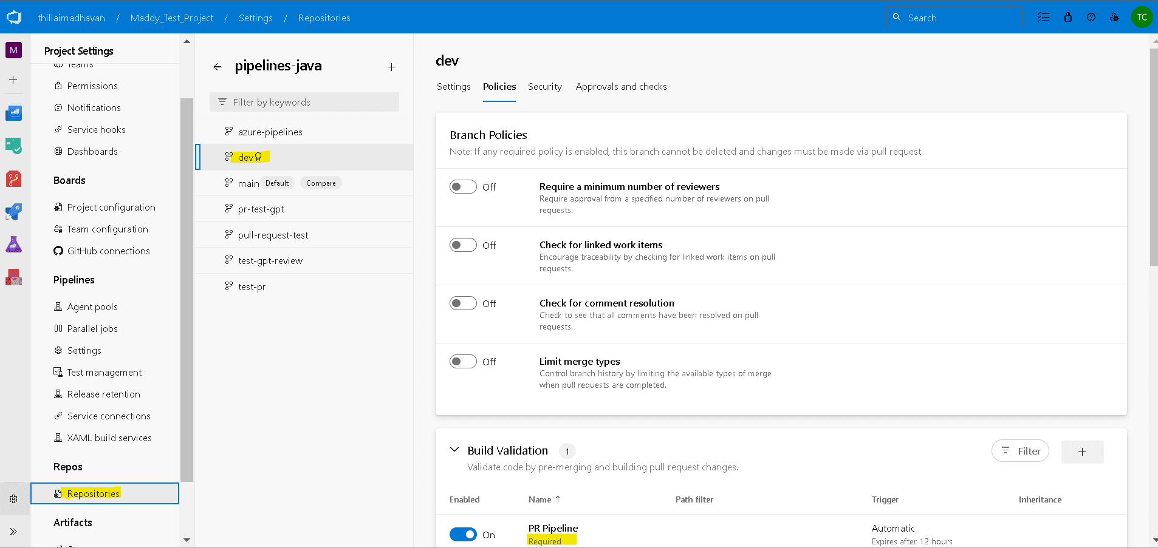Click the sidebar scroll up arrow

(187, 41)
